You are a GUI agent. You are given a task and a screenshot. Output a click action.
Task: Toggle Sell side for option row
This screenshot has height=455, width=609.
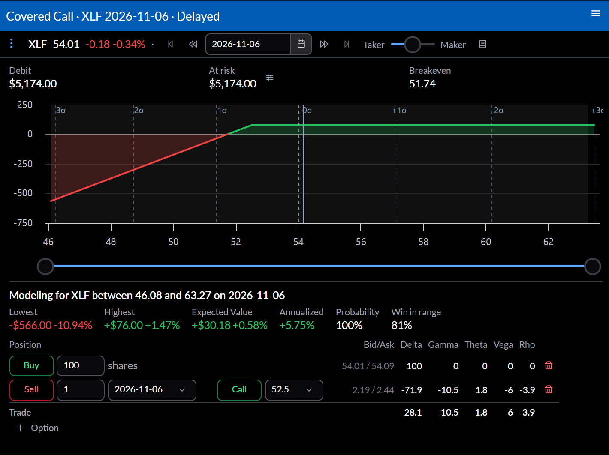pyautogui.click(x=32, y=389)
